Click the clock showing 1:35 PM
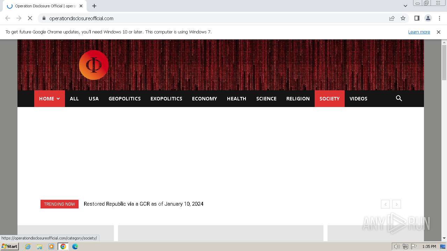The height and width of the screenshot is (251, 447). tap(429, 246)
